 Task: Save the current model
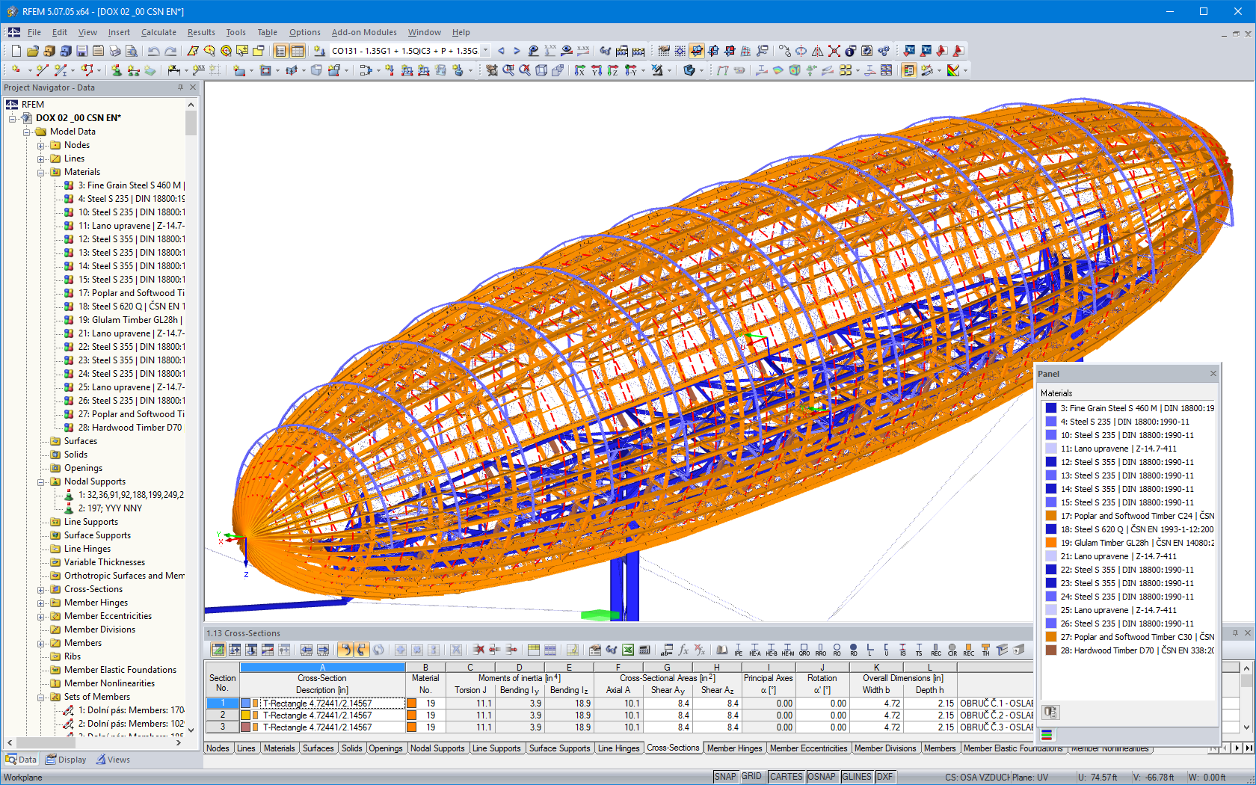81,51
